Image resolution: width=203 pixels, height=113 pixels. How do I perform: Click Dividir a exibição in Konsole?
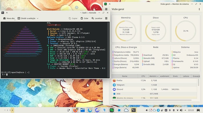[x=26, y=18]
